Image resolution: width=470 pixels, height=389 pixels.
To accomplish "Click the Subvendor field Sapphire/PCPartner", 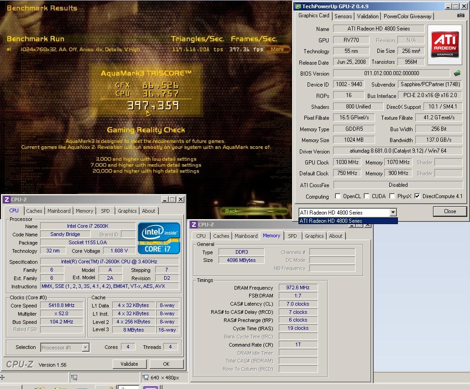I will [x=430, y=84].
